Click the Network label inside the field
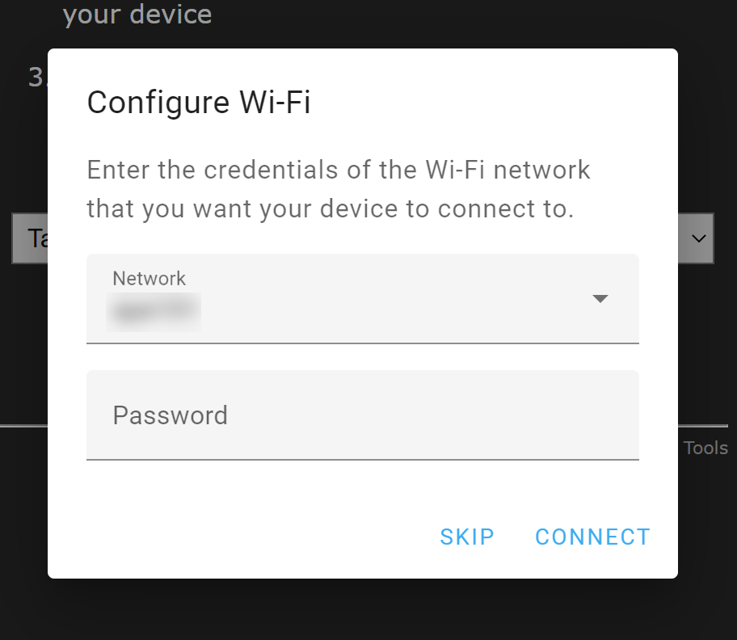This screenshot has height=640, width=737. tap(149, 278)
